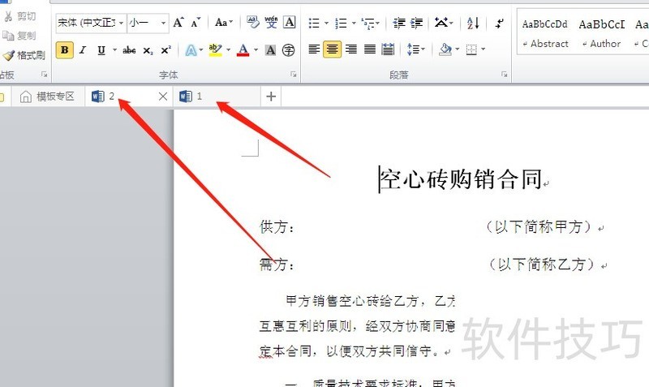
Task: Toggle Underline formatting
Action: click(101, 50)
